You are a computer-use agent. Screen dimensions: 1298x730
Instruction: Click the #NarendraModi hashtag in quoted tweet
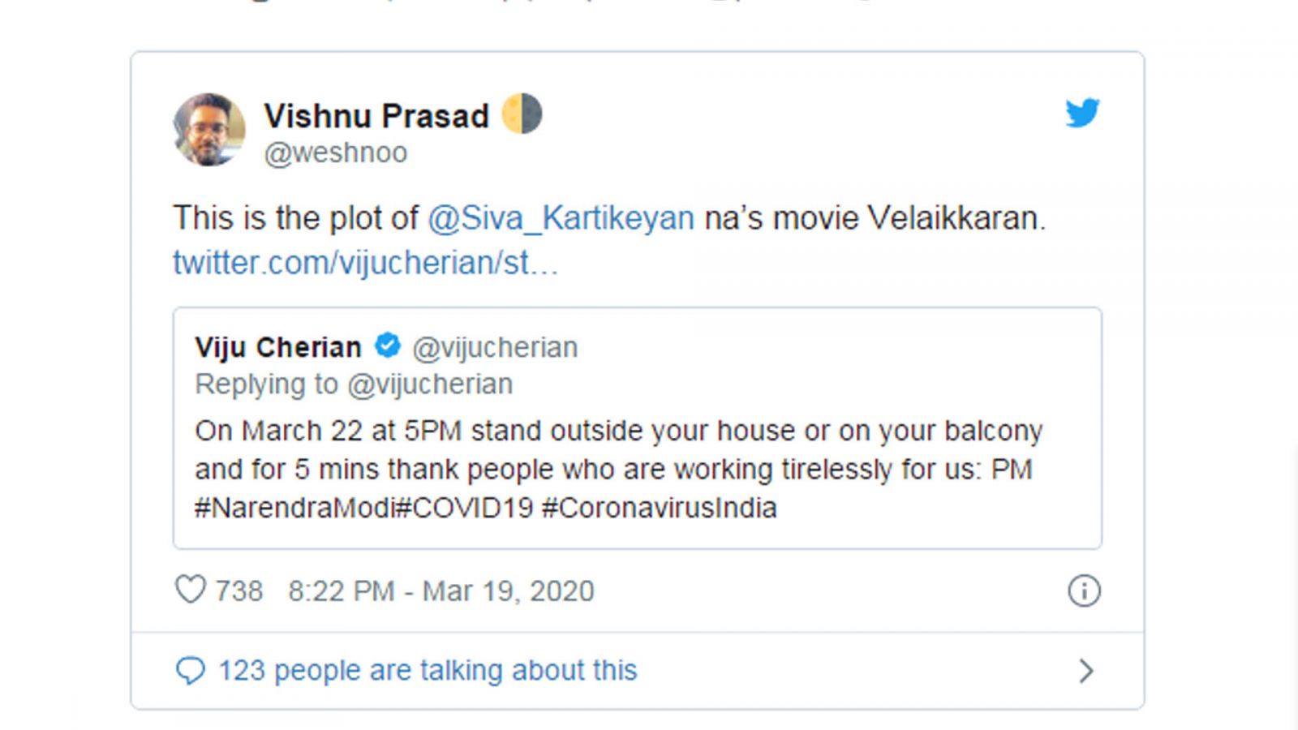(x=294, y=508)
